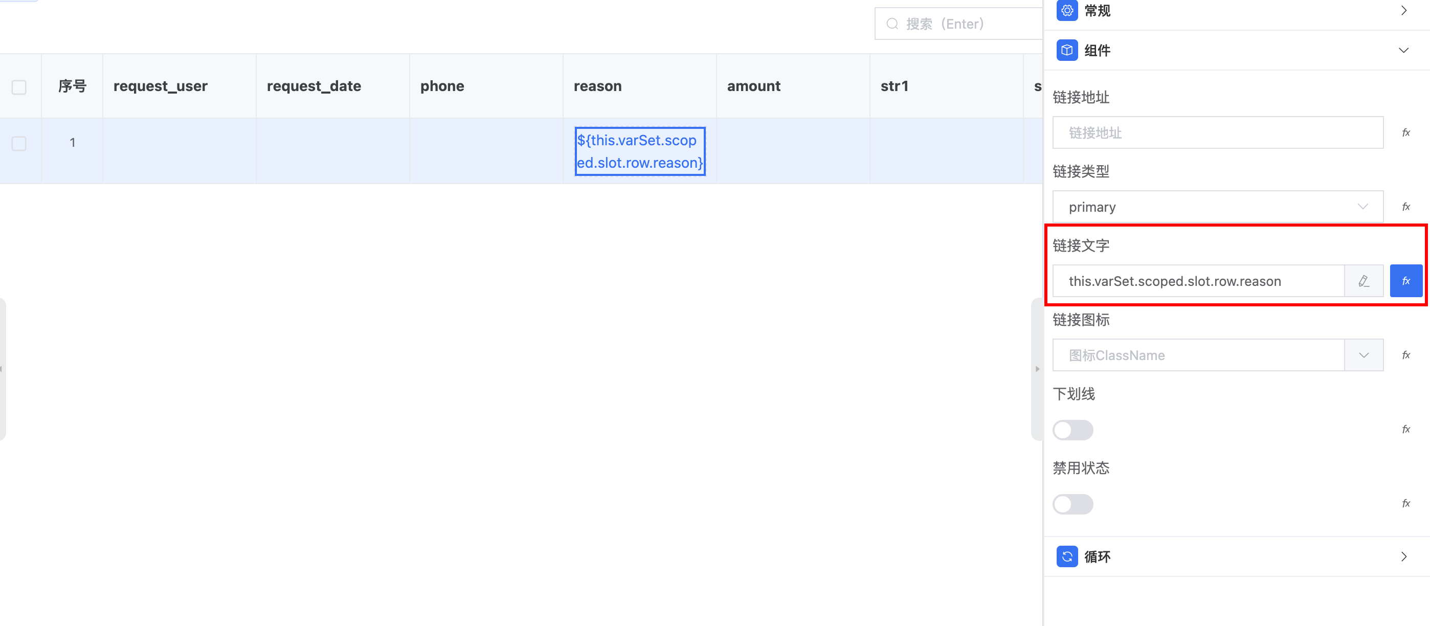The width and height of the screenshot is (1430, 626).
Task: Click the 组件 cube icon
Action: [1066, 51]
